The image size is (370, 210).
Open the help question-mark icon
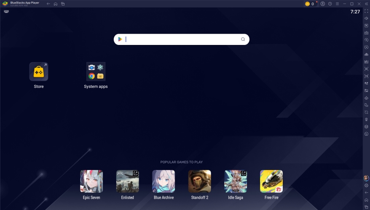point(330,4)
